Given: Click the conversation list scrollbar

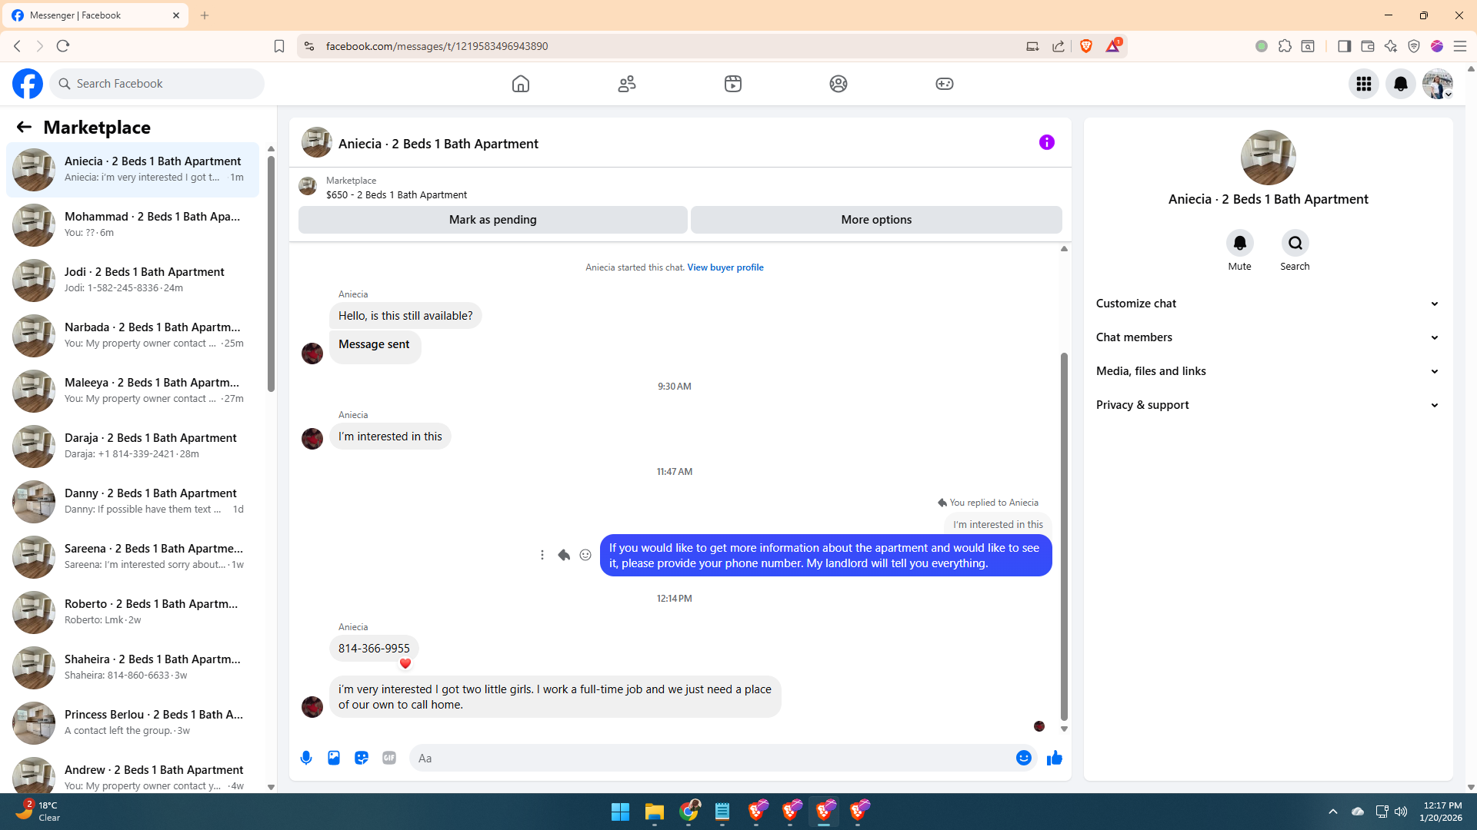Looking at the screenshot, I should tap(271, 274).
